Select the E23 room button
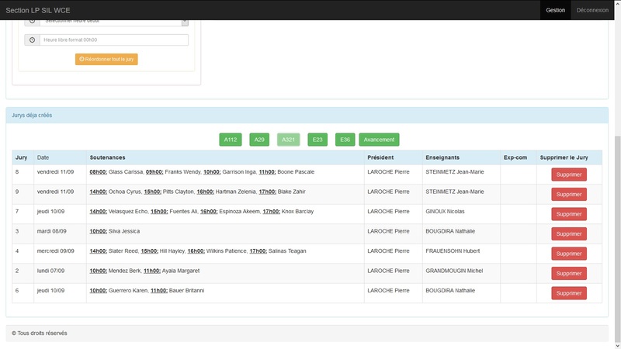The image size is (621, 349). click(317, 140)
